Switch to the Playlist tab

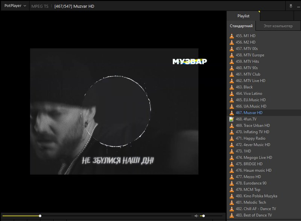[243, 16]
